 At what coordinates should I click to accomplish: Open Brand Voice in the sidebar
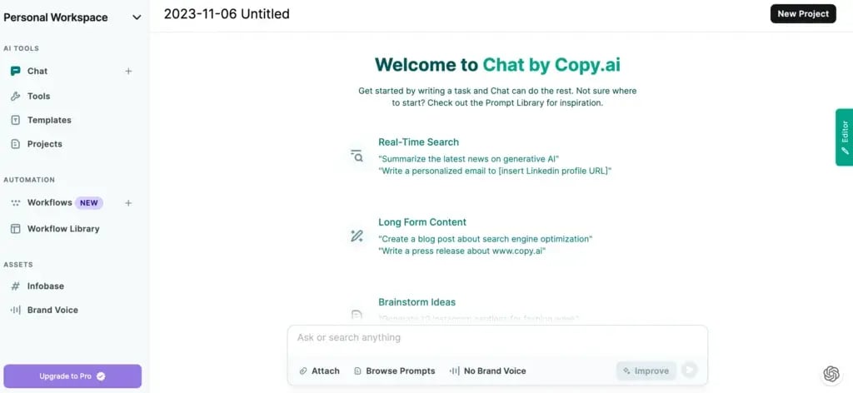pyautogui.click(x=52, y=310)
